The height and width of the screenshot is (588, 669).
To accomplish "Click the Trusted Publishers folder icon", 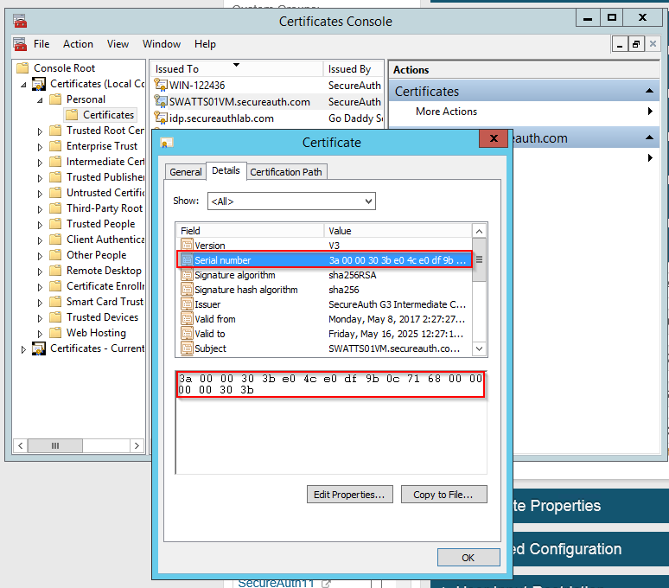I will point(55,177).
